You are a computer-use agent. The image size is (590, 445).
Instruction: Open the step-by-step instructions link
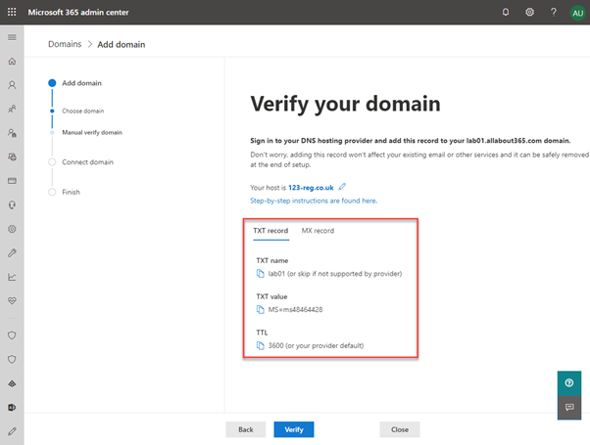314,200
